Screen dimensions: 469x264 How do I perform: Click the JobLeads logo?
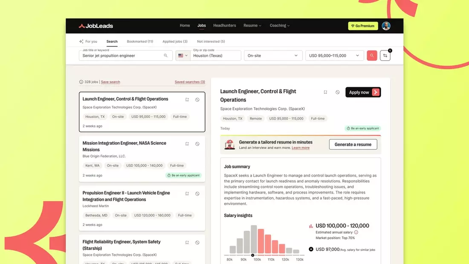click(96, 26)
